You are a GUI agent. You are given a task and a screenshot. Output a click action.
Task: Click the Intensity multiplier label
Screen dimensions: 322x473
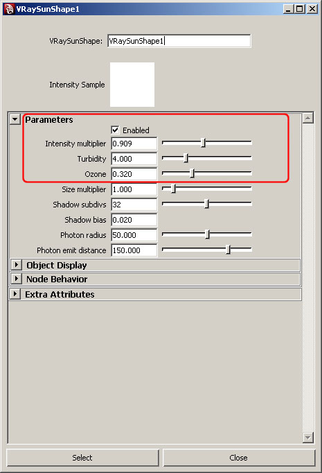tap(75, 144)
